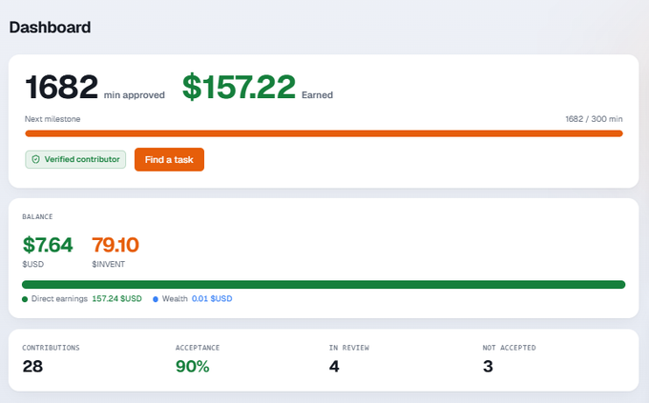The height and width of the screenshot is (403, 649).
Task: Click the CONTRIBUTIONS stat label
Action: coord(51,348)
